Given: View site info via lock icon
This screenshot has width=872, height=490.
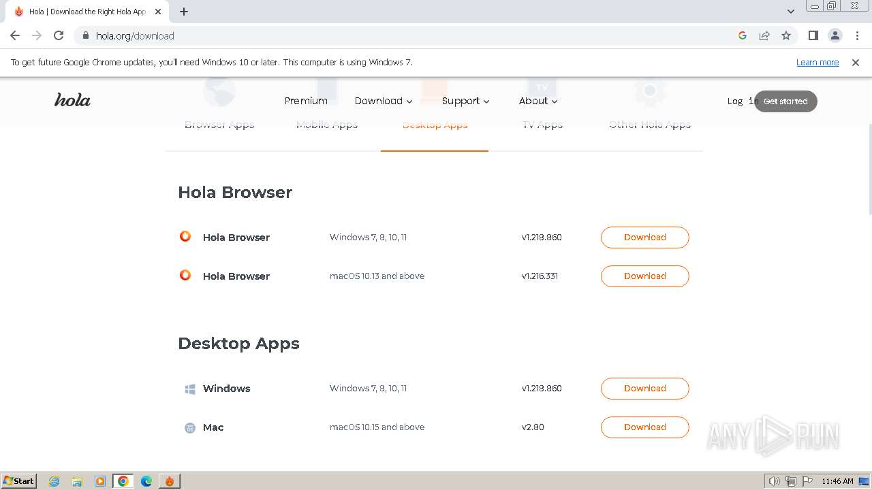Looking at the screenshot, I should (x=86, y=35).
